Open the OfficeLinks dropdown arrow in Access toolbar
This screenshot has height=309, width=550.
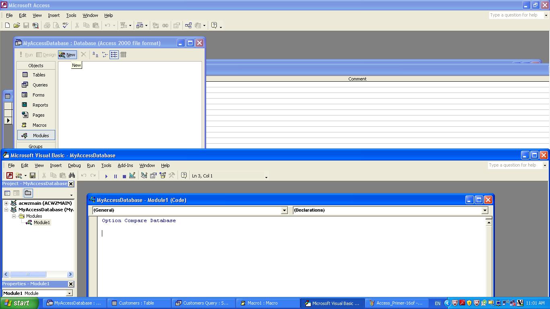coord(130,25)
